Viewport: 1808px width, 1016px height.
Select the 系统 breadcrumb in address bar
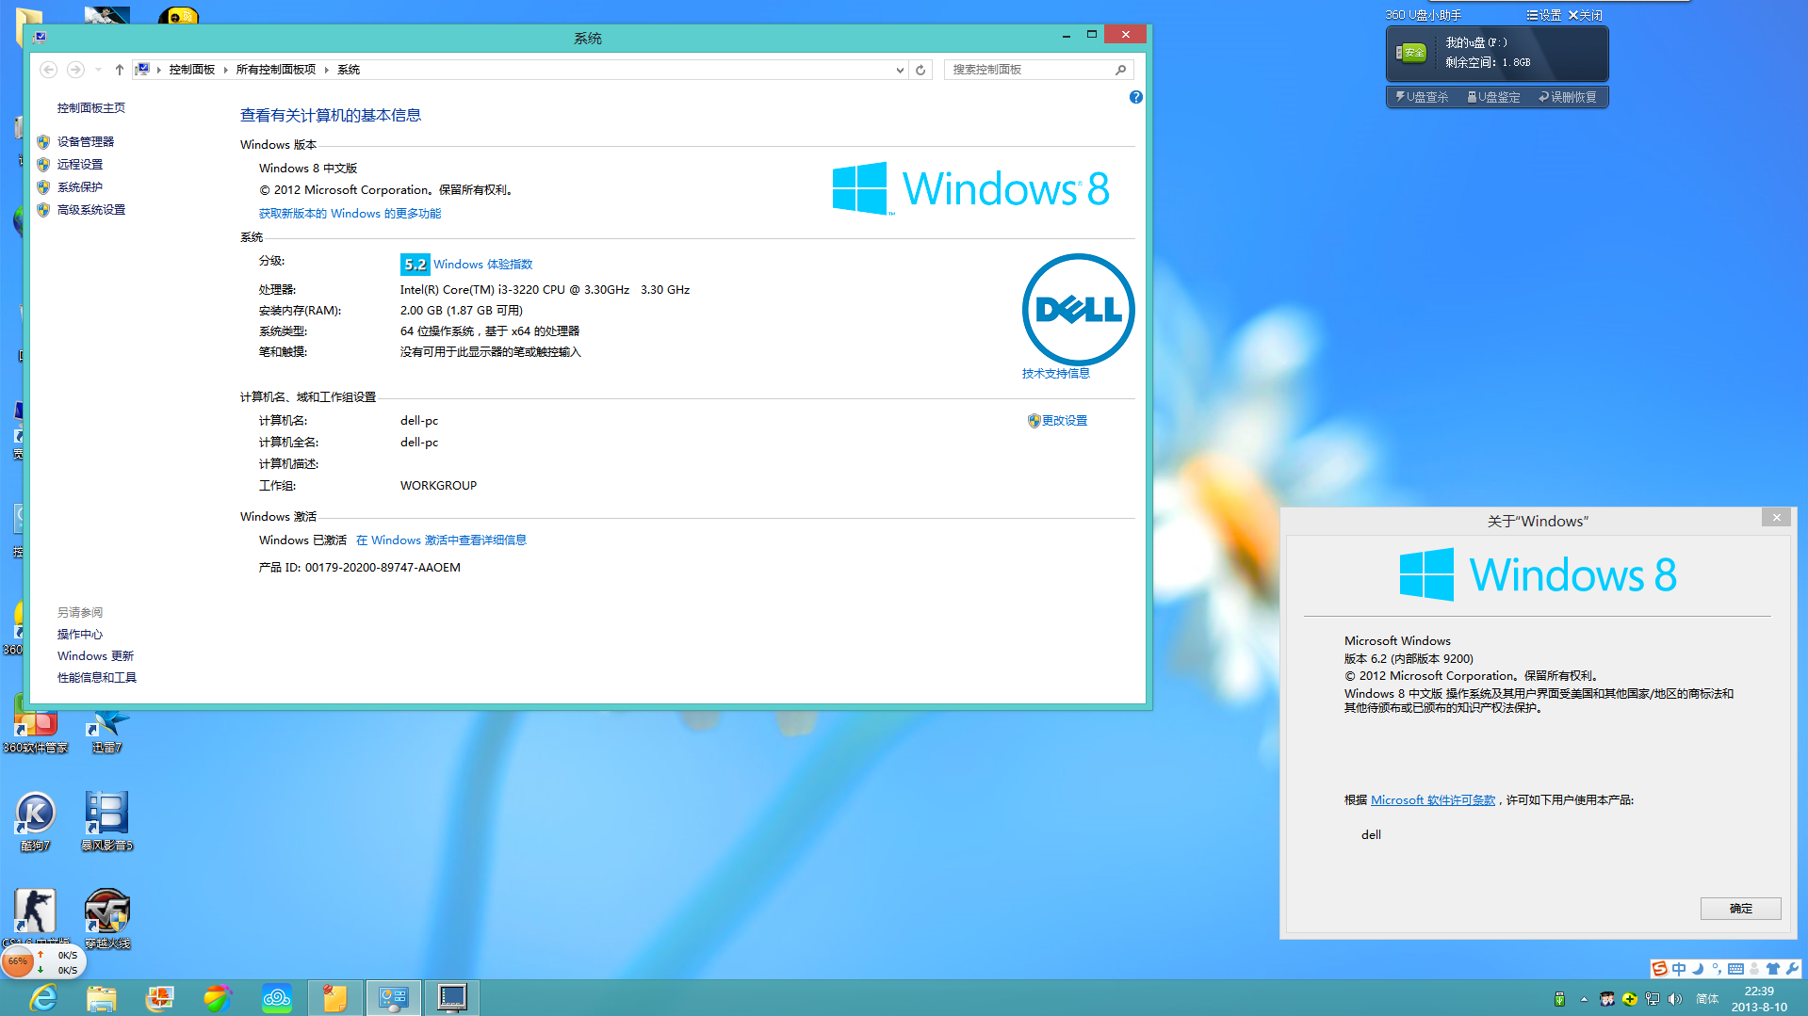point(349,69)
